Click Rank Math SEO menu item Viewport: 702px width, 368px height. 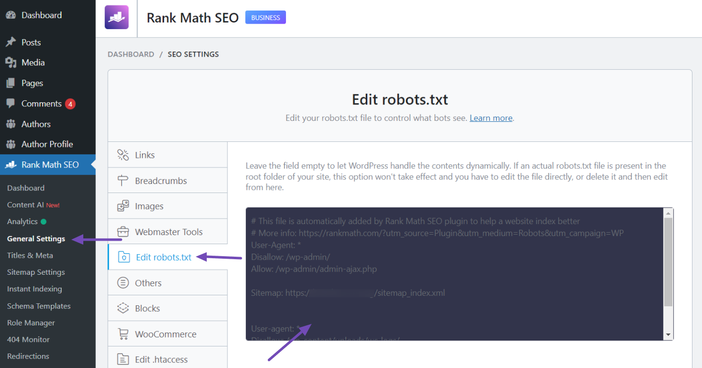(x=48, y=164)
